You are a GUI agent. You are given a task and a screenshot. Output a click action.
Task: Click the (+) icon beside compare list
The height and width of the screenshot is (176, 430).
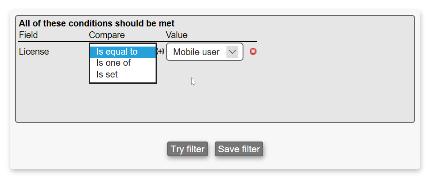click(x=161, y=51)
